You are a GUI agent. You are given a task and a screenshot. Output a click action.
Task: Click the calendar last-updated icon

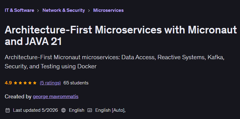[8, 110]
